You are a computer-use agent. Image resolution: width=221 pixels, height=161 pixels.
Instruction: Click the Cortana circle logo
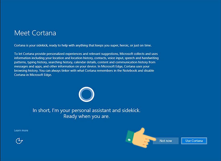[x=86, y=94]
